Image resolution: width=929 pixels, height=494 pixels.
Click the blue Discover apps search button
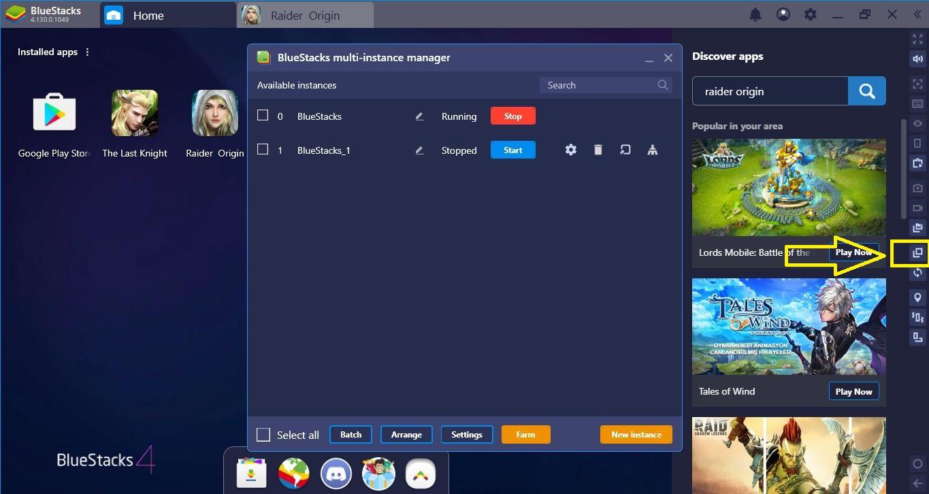[x=867, y=91]
